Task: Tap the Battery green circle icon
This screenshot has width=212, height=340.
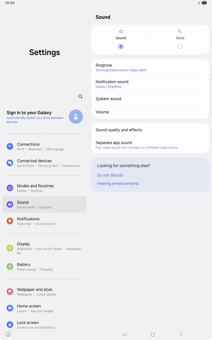Action: [x=10, y=266]
